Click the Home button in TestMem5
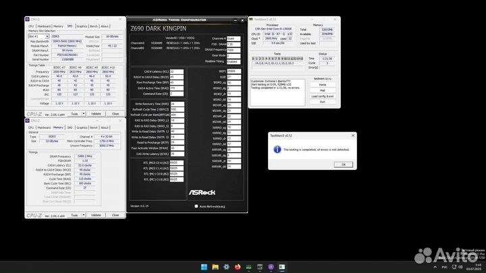This screenshot has height=273, width=486. point(323,84)
